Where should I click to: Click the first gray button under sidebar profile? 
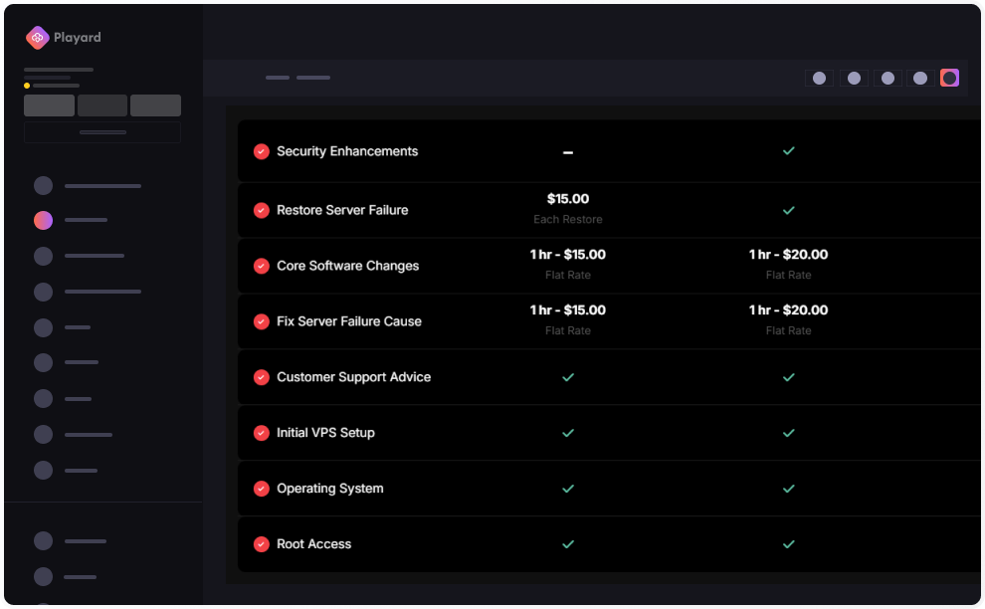[49, 105]
